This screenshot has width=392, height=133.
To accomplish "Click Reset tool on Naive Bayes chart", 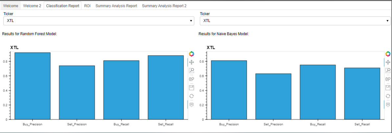I will [388, 96].
